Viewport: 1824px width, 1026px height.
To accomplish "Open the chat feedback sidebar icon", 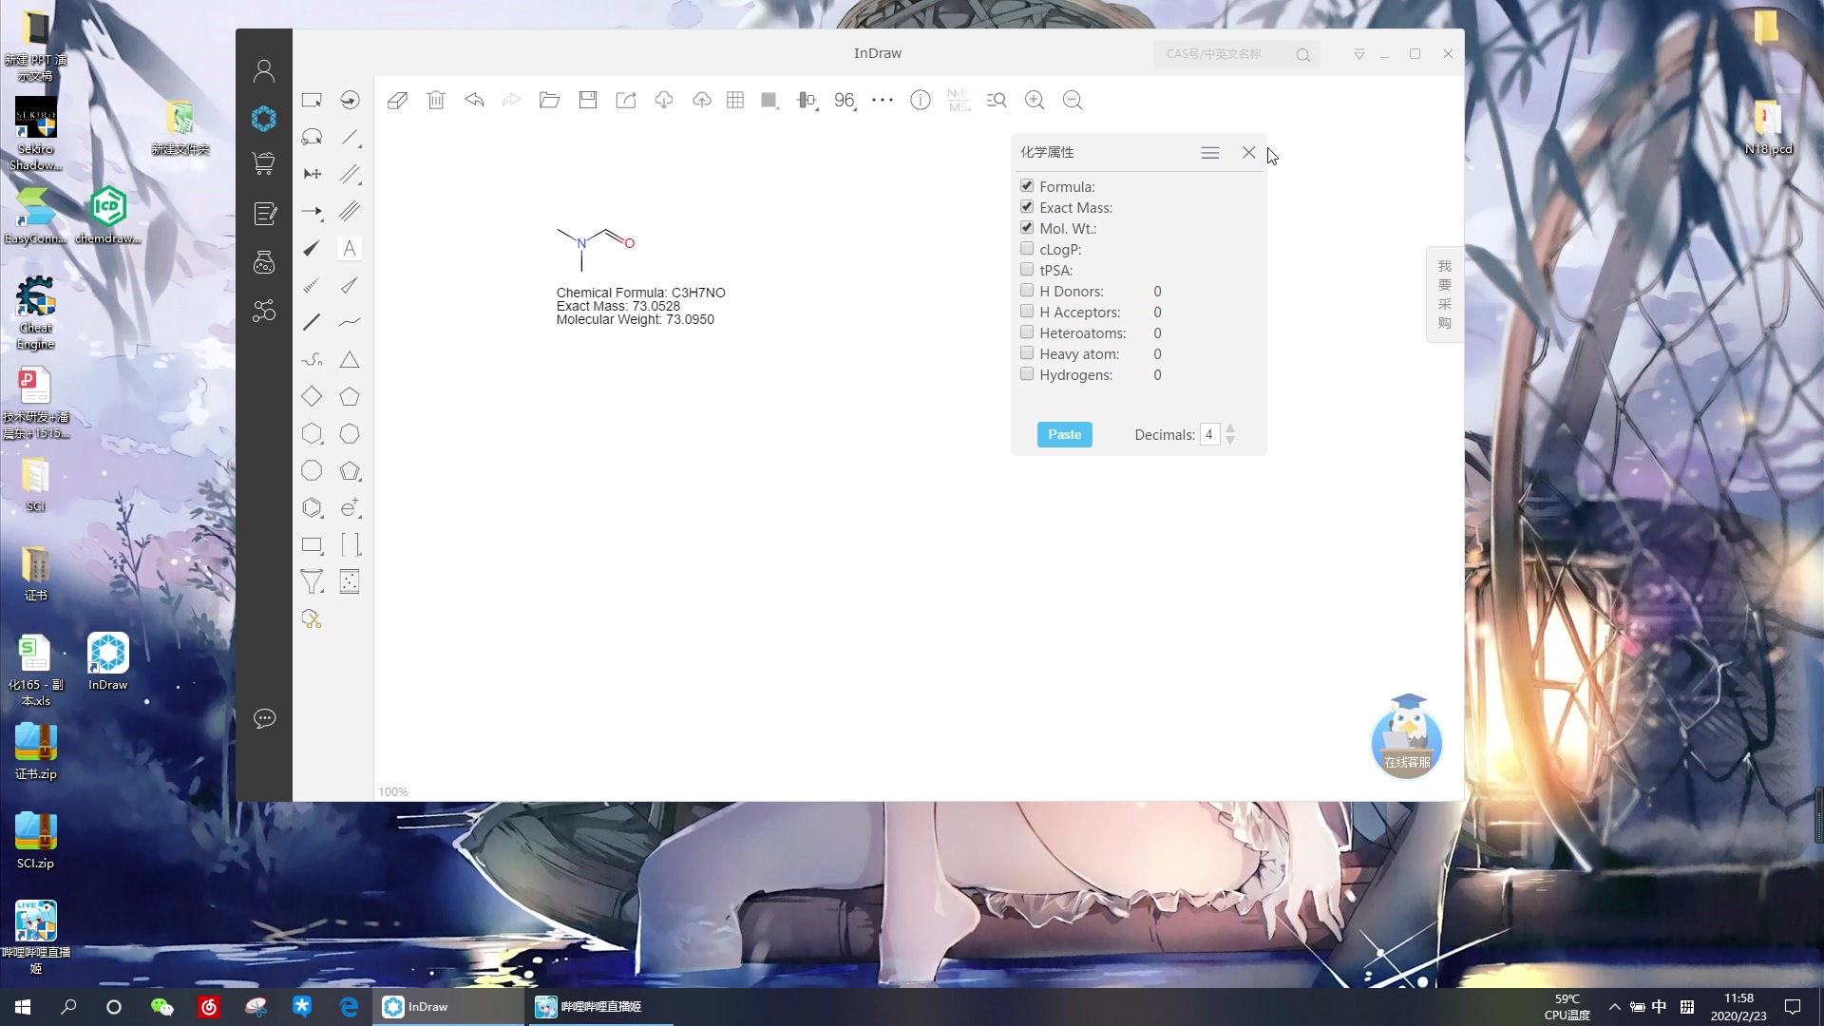I will [x=264, y=718].
